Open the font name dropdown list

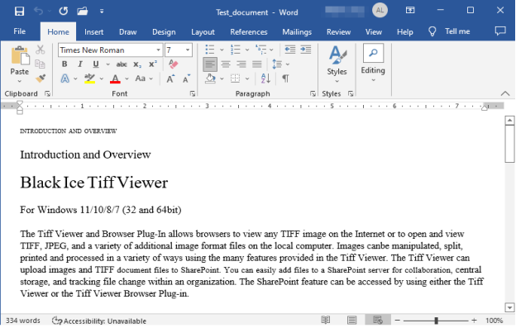158,50
